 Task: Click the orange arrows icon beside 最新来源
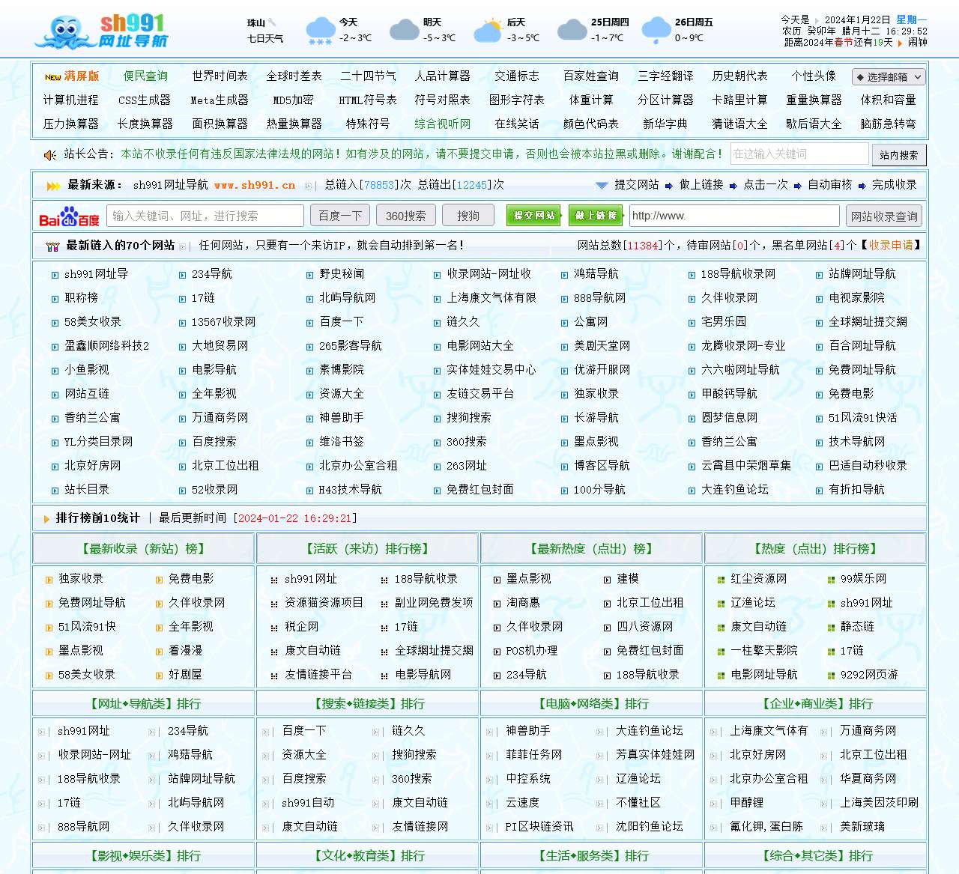click(53, 186)
